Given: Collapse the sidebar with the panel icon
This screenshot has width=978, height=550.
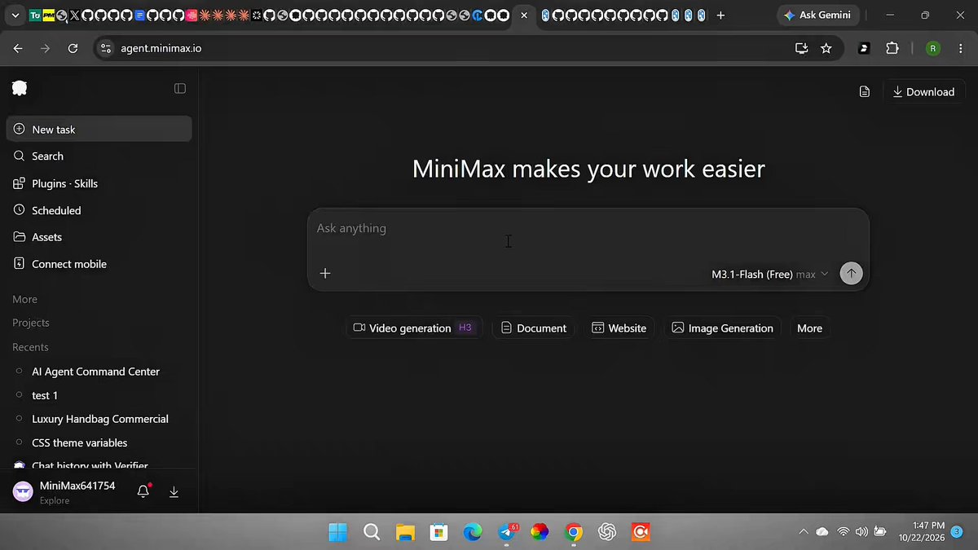Looking at the screenshot, I should point(180,88).
